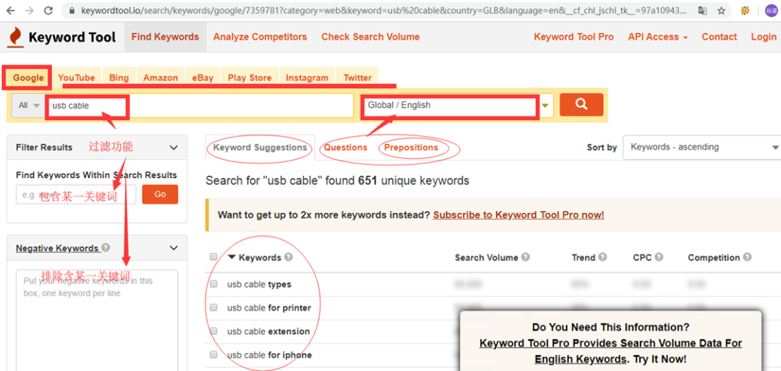Open the country language dropdown arrow
781x371 pixels.
[545, 106]
